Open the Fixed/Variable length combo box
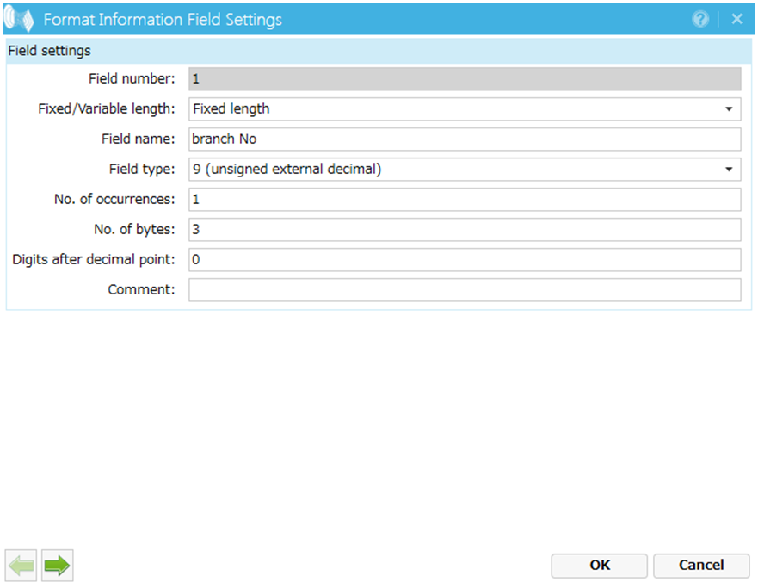Viewport: 758px width, 588px height. click(464, 109)
